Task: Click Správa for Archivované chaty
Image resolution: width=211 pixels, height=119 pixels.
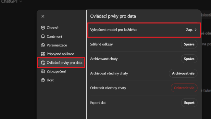Action: click(189, 59)
